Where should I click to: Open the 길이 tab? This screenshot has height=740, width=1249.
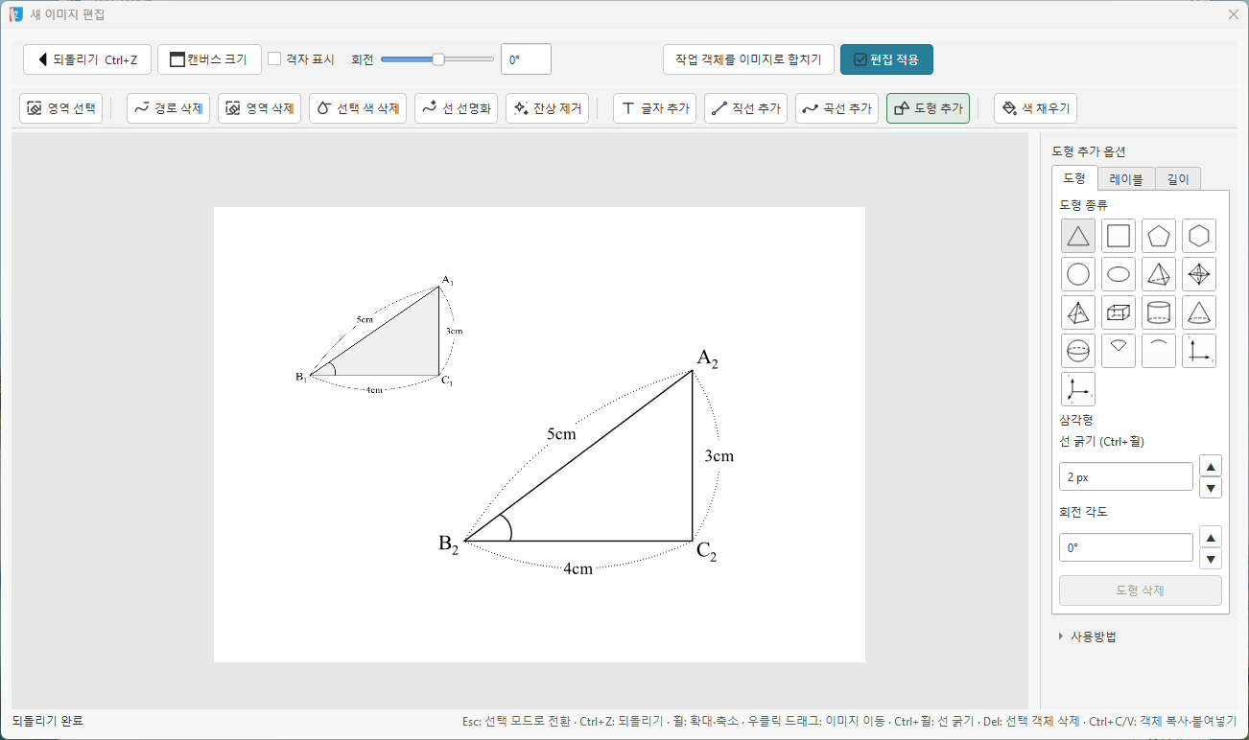pyautogui.click(x=1178, y=179)
